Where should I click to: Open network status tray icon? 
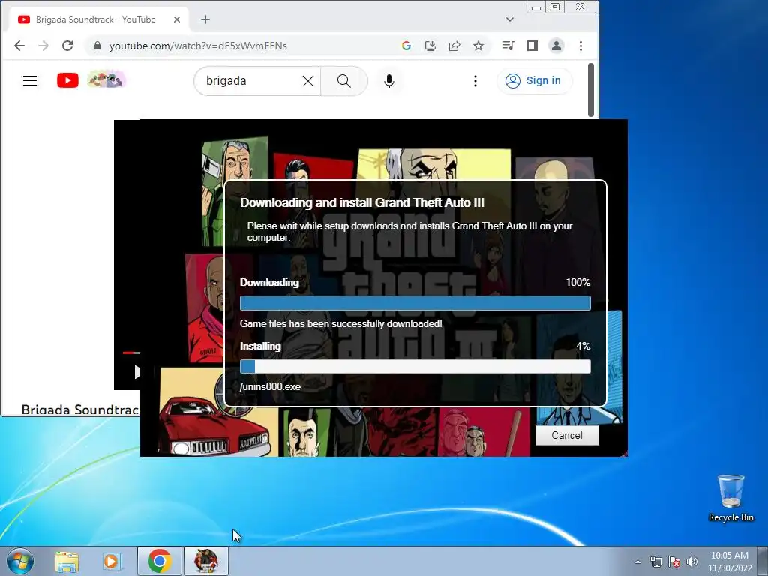[x=655, y=562]
